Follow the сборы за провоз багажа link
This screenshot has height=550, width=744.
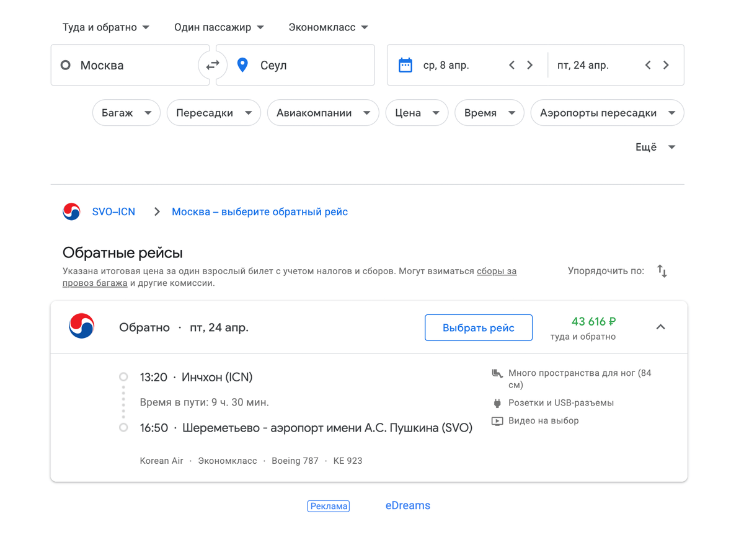pyautogui.click(x=496, y=272)
